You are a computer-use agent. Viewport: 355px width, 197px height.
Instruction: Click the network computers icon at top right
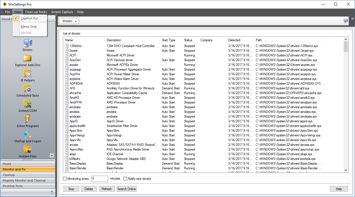pos(346,21)
